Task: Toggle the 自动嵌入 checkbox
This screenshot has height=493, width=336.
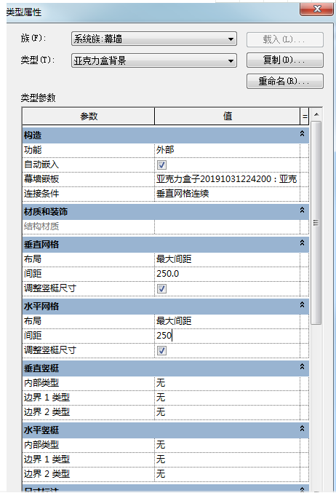Action: coord(161,165)
